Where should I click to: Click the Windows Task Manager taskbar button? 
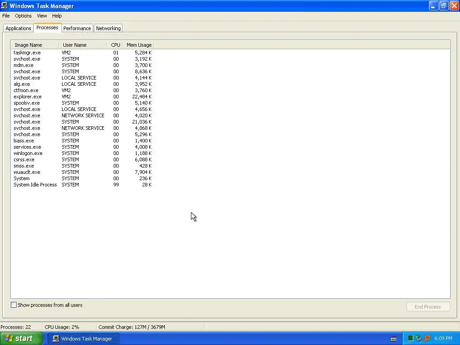click(83, 339)
